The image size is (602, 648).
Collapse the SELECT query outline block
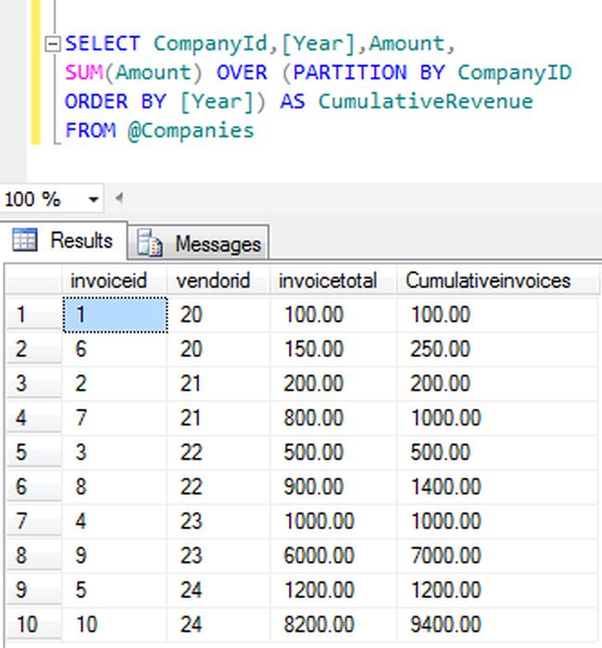point(53,44)
